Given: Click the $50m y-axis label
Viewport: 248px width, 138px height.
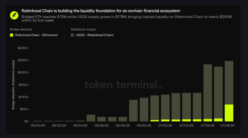Looking at the screenshot, I should pyautogui.click(x=24, y=109).
